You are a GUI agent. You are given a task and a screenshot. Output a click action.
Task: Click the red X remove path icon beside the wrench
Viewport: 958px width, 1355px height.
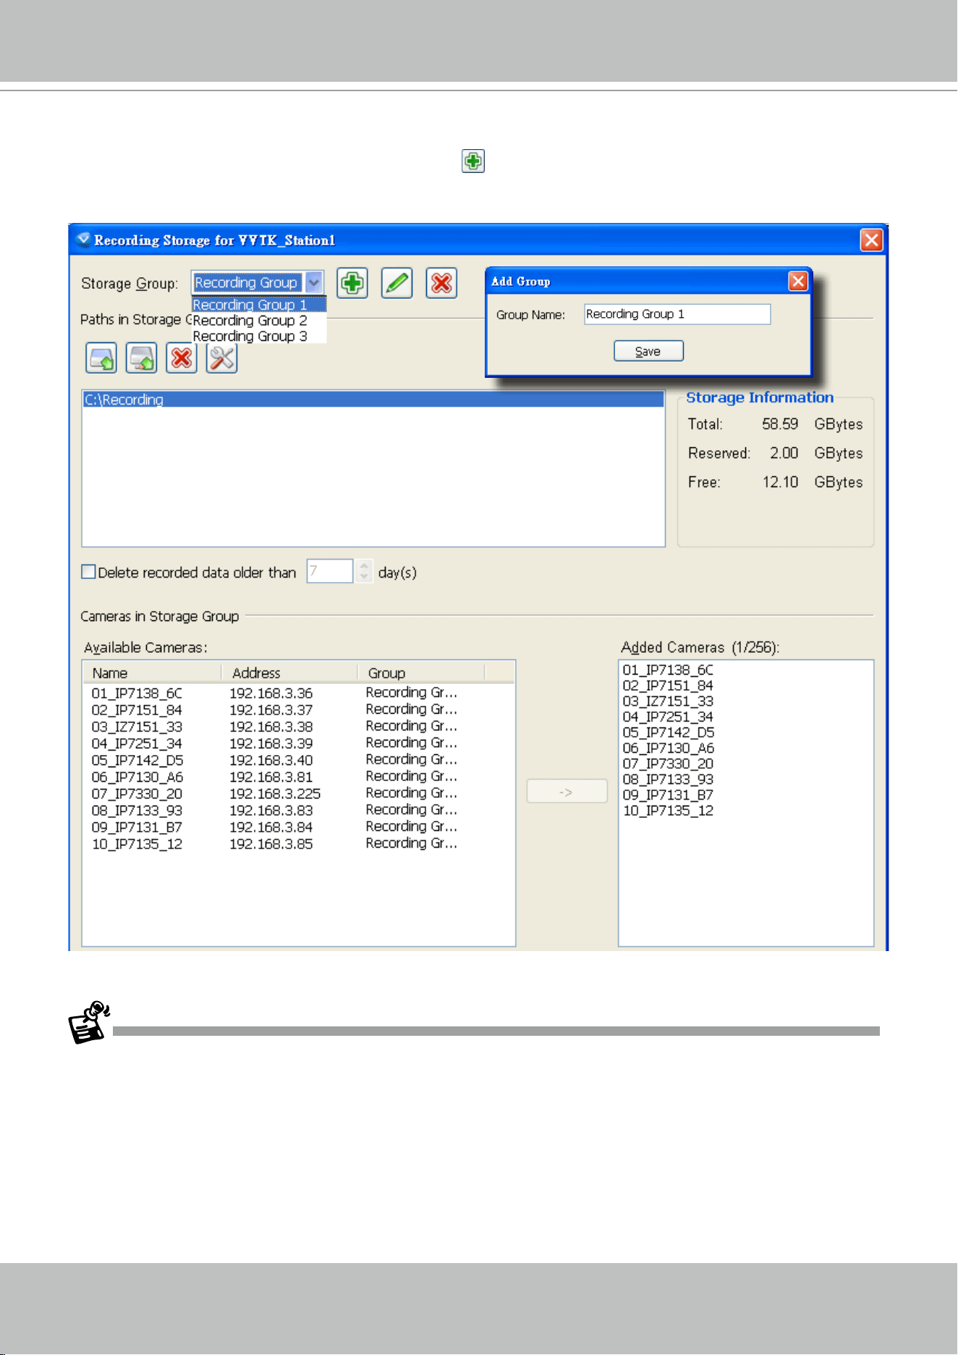tap(182, 358)
